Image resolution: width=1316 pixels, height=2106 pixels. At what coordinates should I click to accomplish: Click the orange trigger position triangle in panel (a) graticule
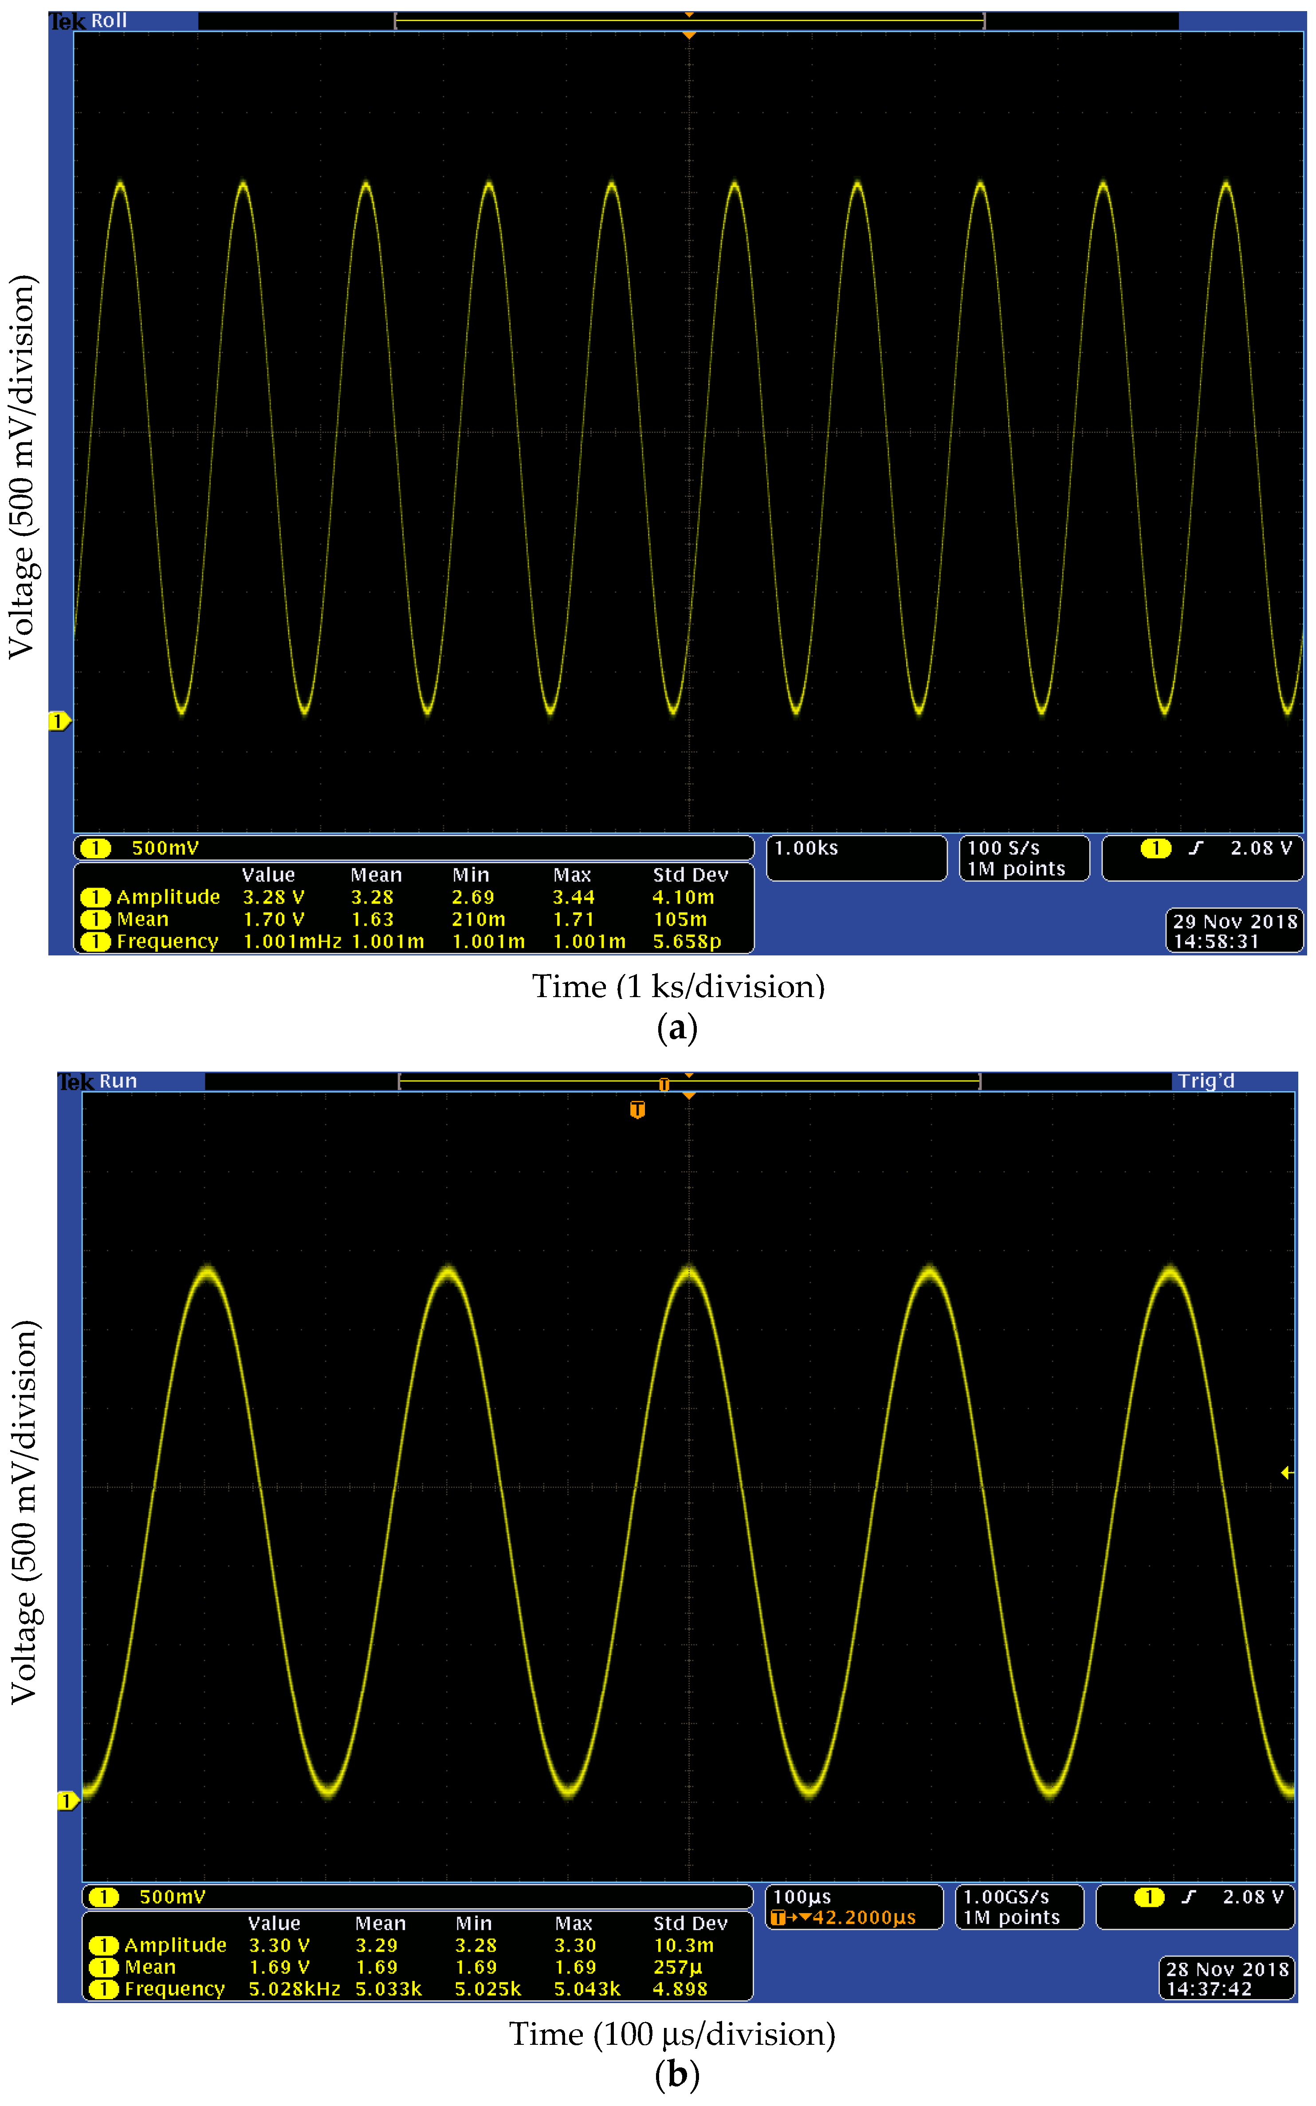(x=688, y=35)
